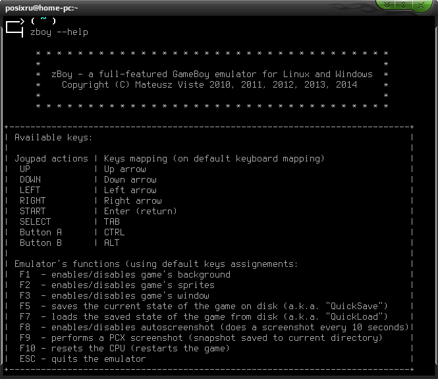Click the F8 autoscreenshot description line
Screen dimensions: 438x379
(214, 328)
